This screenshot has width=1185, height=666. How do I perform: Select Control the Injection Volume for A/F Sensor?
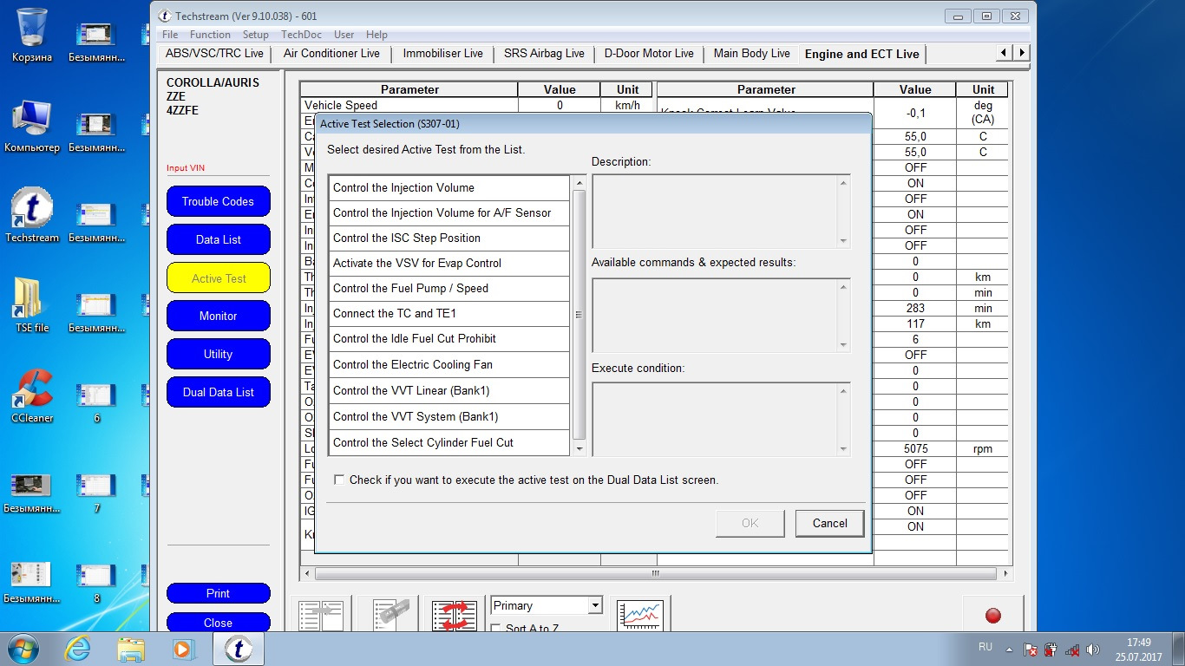[x=449, y=212]
